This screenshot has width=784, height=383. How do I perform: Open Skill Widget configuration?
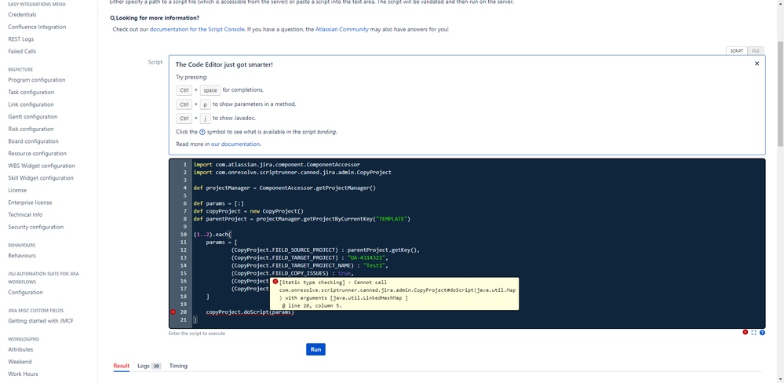41,178
